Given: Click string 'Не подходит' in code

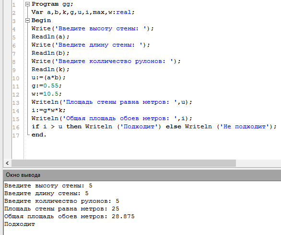Looking at the screenshot, I should click(245, 126).
